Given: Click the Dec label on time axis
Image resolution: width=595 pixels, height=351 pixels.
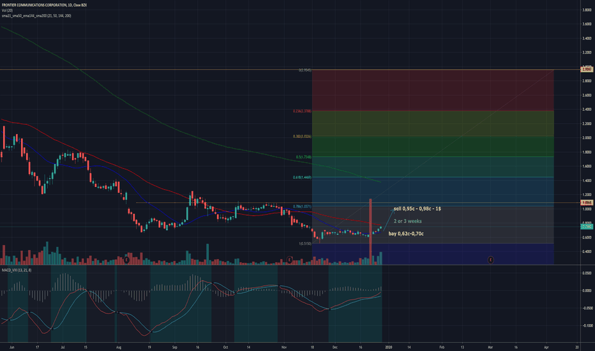Looking at the screenshot, I should tap(335, 347).
